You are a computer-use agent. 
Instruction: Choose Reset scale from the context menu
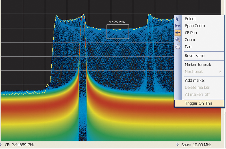coord(194,56)
